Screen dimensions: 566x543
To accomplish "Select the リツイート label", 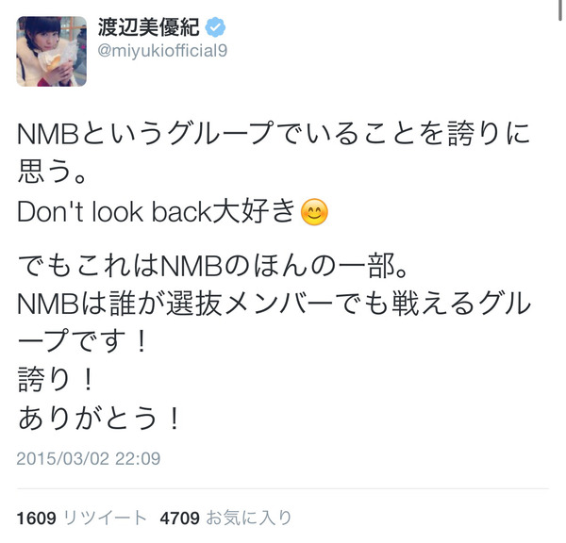I will (105, 518).
